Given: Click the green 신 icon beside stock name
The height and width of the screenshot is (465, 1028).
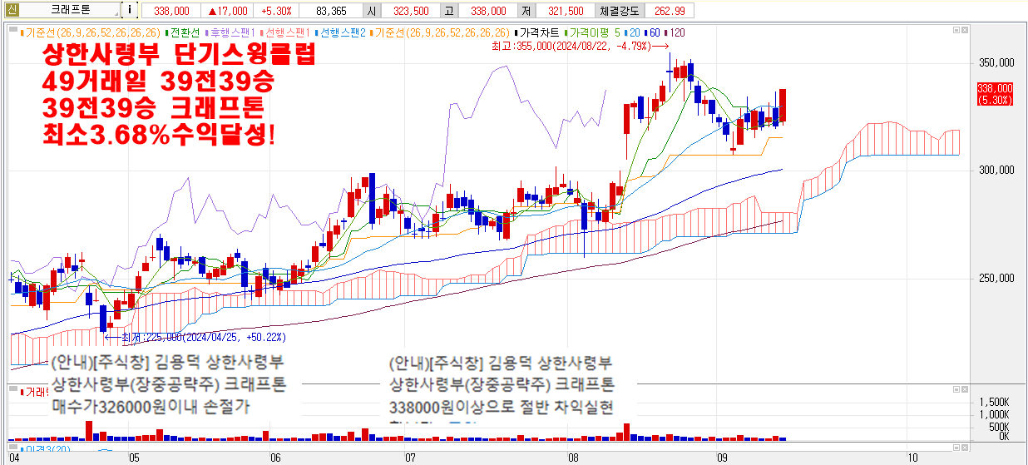Looking at the screenshot, I should pyautogui.click(x=11, y=10).
